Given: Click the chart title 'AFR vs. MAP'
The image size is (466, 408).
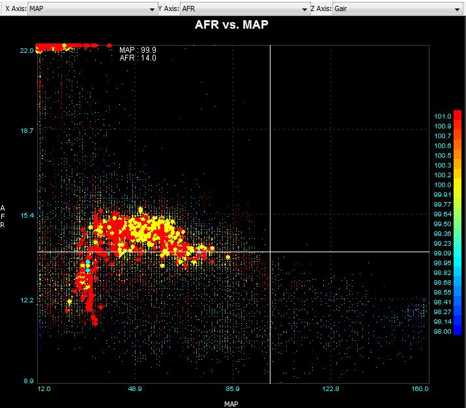Looking at the screenshot, I should (231, 25).
